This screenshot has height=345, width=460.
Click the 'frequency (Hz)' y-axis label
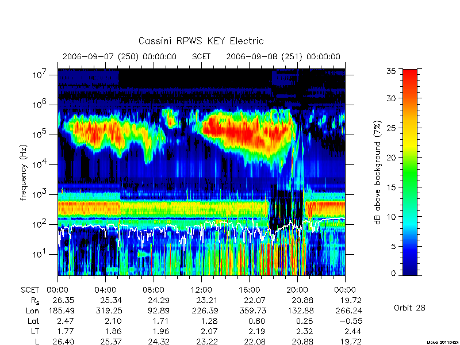click(x=24, y=172)
